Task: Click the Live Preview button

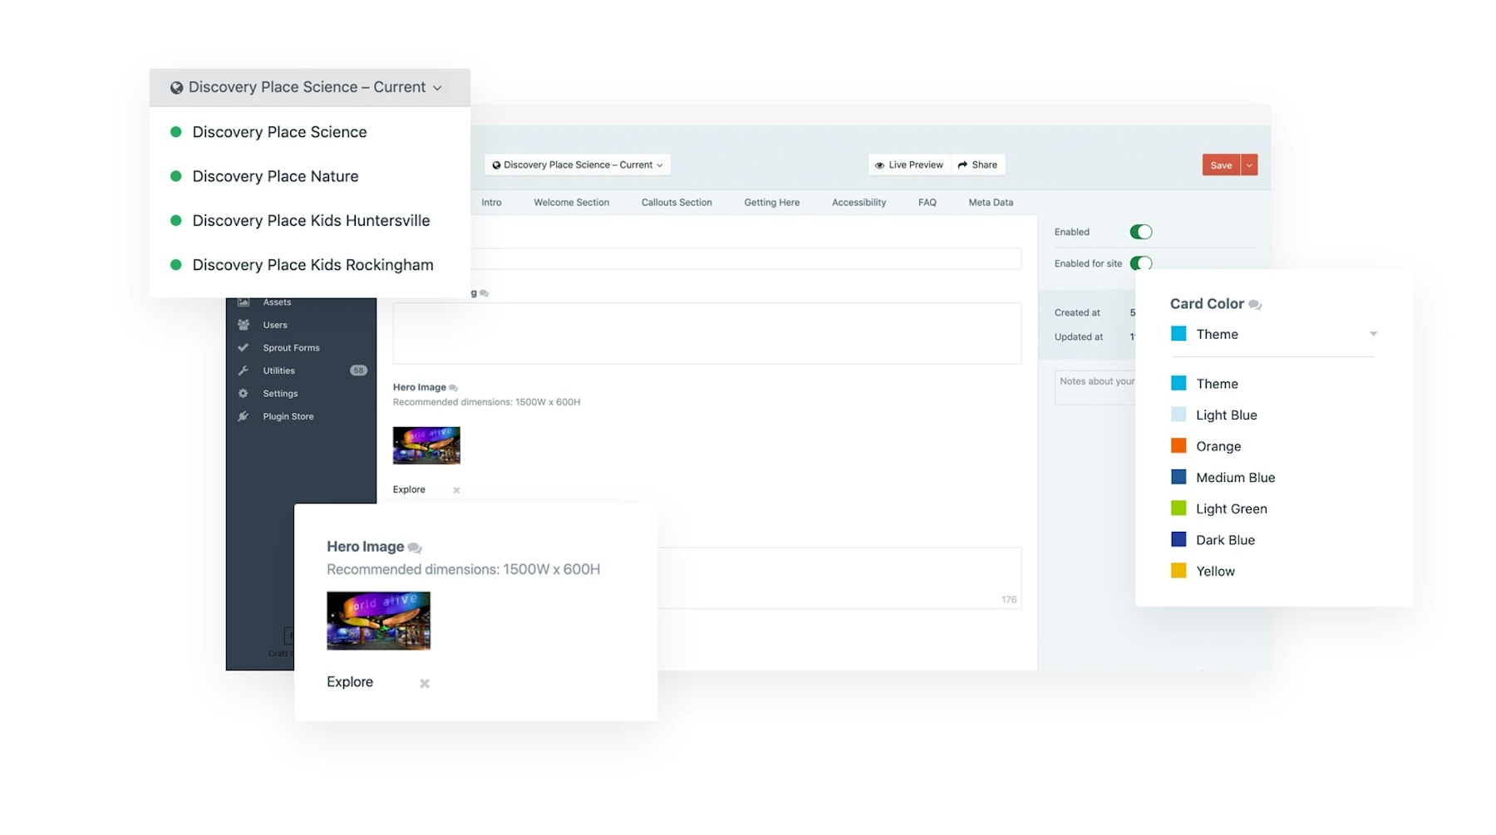Action: (x=908, y=165)
